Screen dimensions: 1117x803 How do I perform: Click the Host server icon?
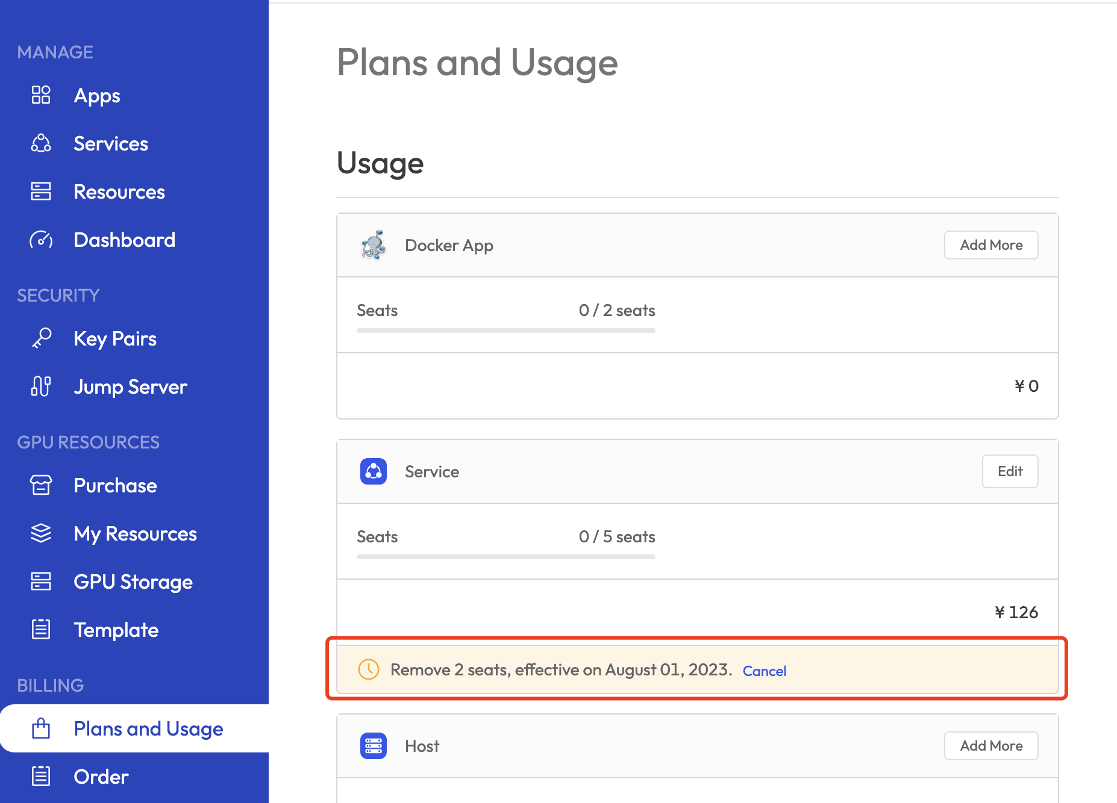pos(374,746)
